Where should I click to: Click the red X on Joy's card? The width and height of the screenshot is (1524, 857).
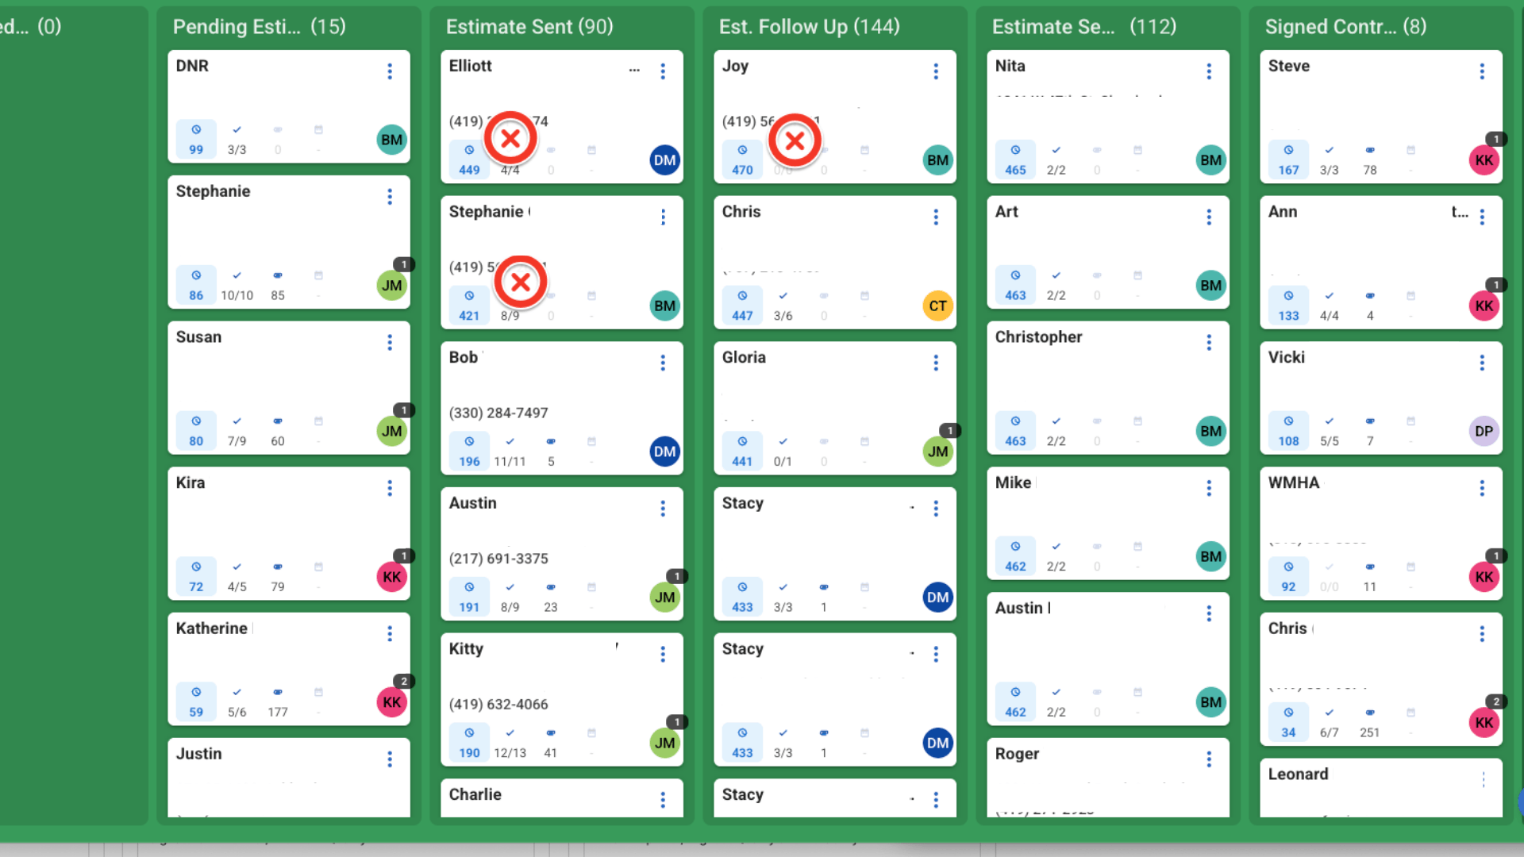click(x=795, y=141)
